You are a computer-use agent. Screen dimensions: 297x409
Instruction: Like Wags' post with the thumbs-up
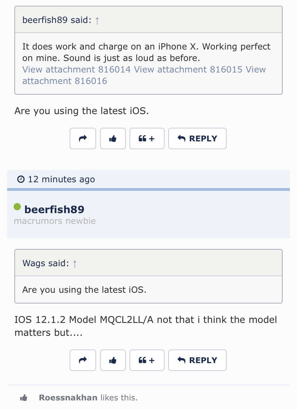click(x=113, y=138)
